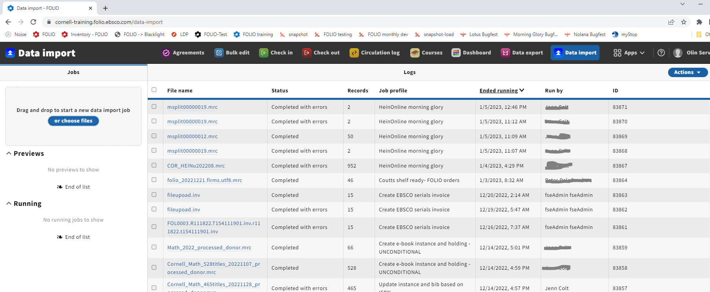710x292 pixels.
Task: Open the Courses app icon
Action: coord(415,53)
